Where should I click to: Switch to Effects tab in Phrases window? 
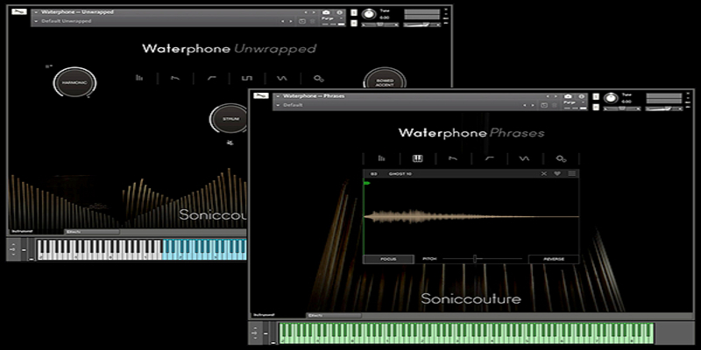tap(333, 315)
